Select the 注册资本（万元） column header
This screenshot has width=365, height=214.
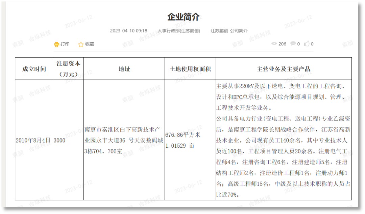click(68, 69)
